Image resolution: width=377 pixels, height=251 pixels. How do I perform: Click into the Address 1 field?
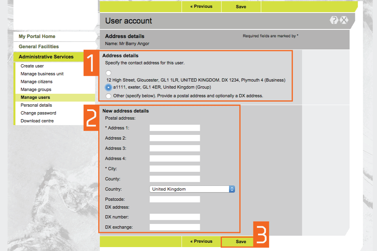click(x=175, y=128)
